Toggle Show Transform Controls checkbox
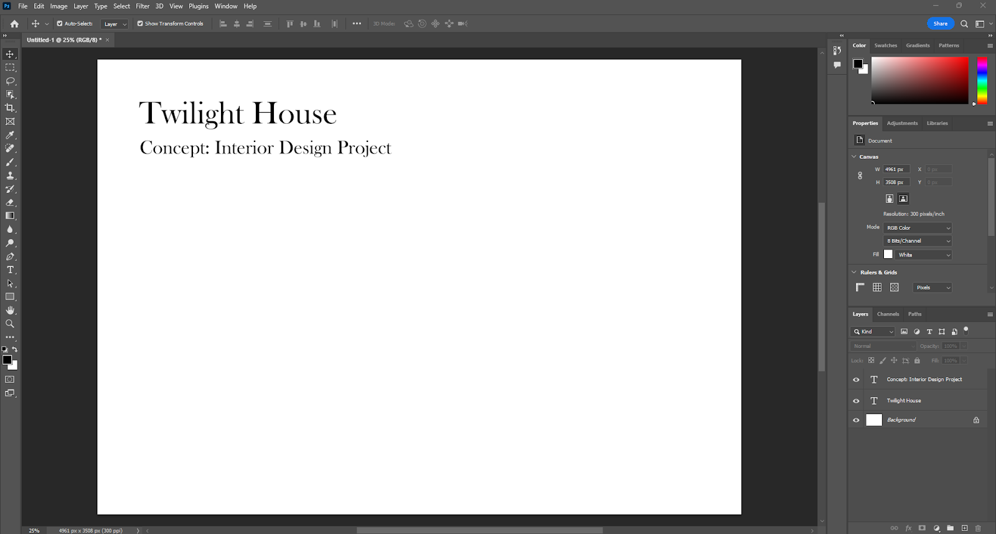The image size is (996, 534). coord(140,24)
